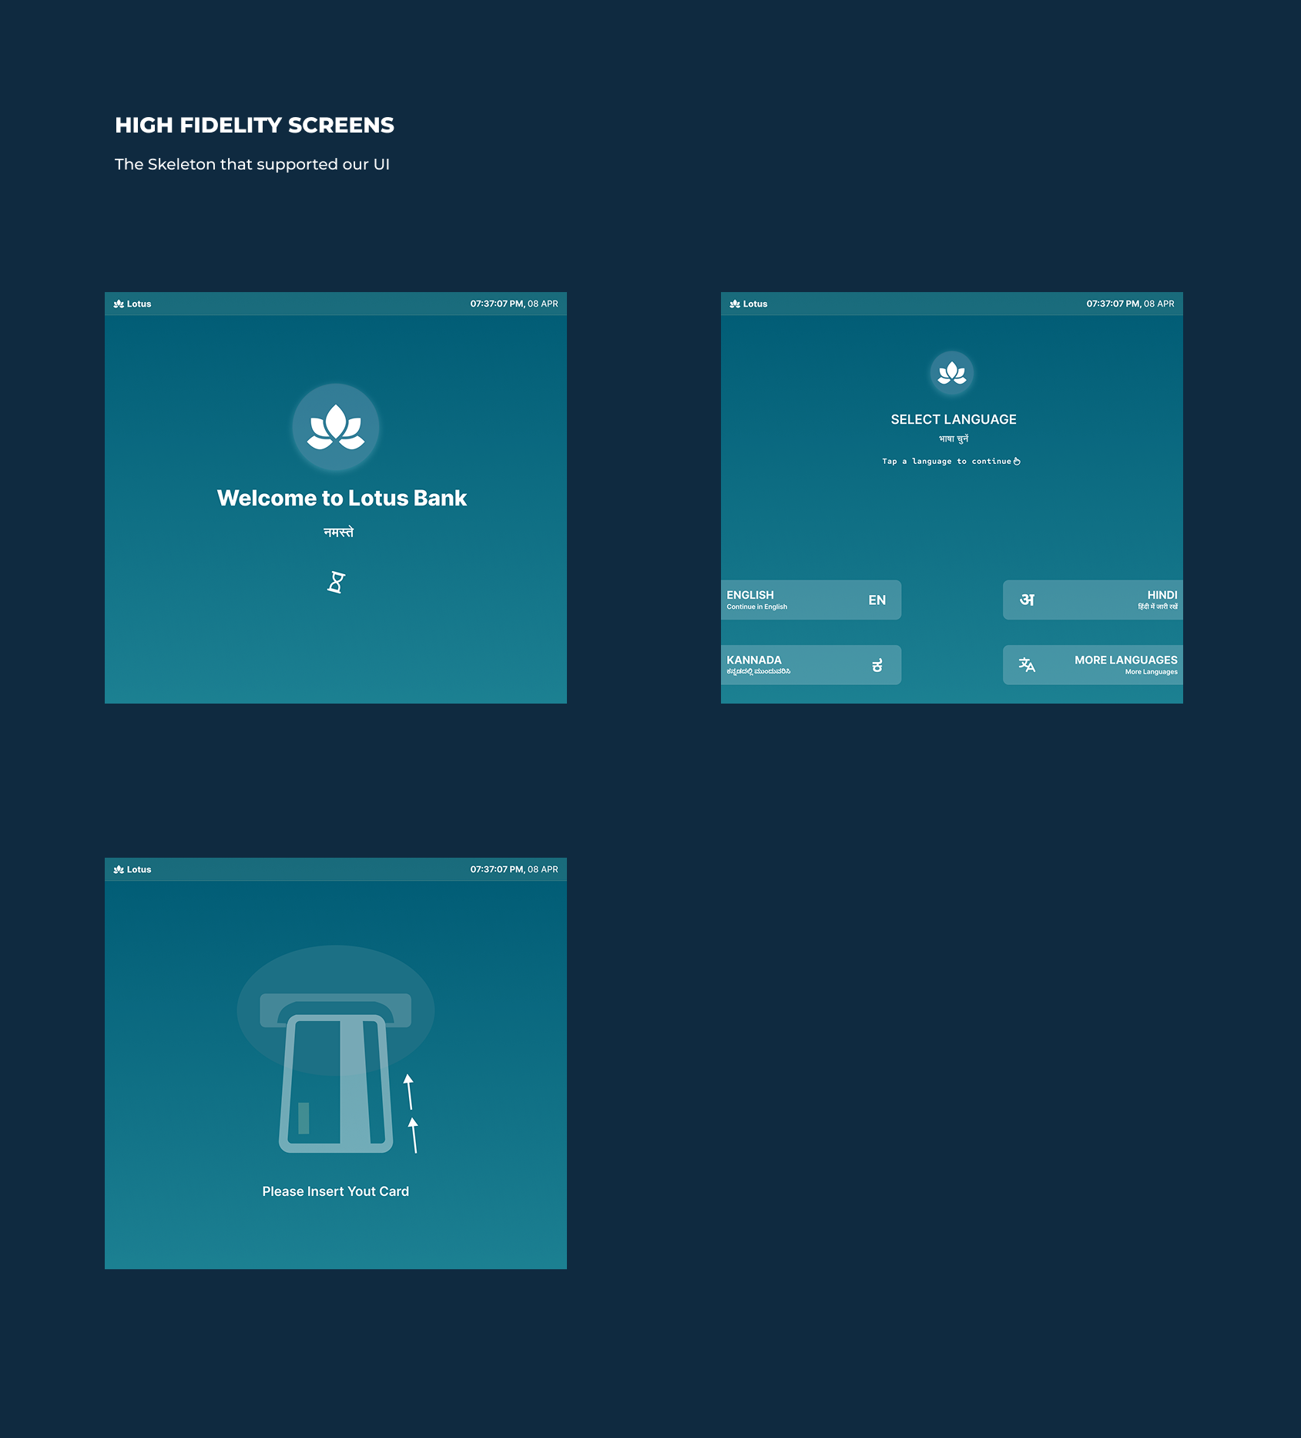Click the Lotus brand logo on language screen header
This screenshot has height=1438, width=1301.
click(x=749, y=304)
